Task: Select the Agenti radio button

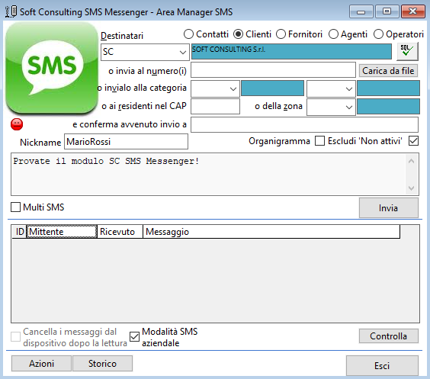Action: pos(333,34)
